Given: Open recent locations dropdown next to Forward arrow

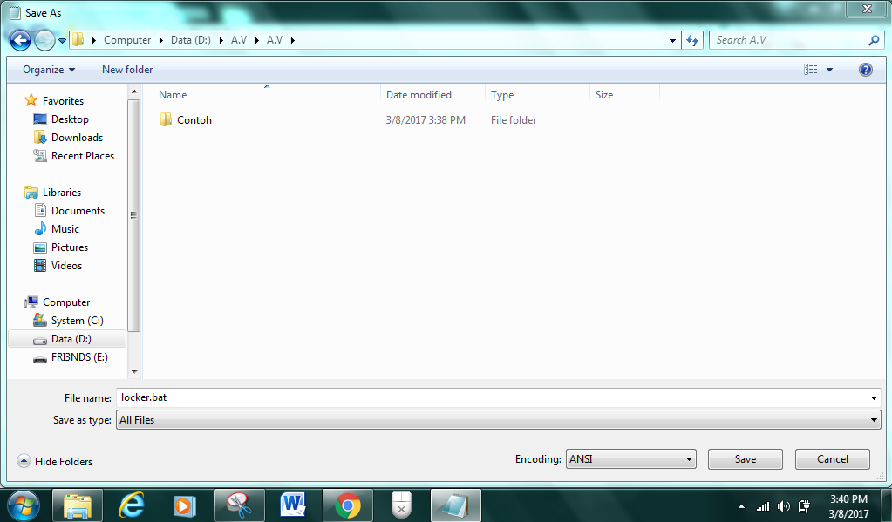Looking at the screenshot, I should coord(62,40).
